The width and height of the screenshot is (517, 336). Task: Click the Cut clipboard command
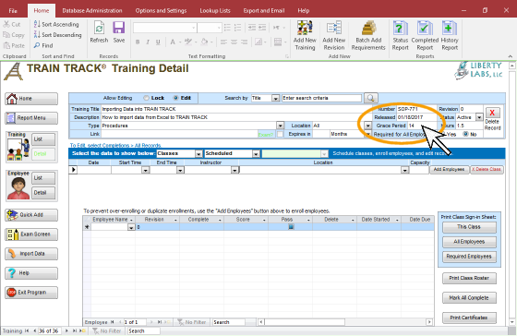click(12, 24)
